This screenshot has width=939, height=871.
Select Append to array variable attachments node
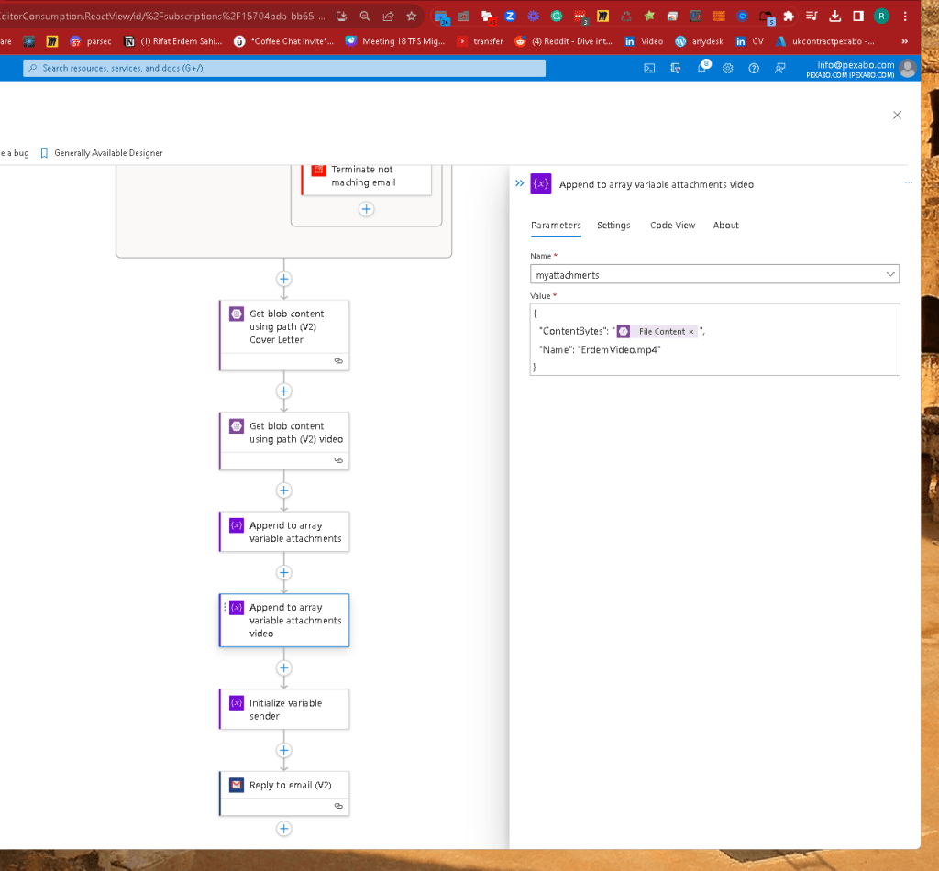tap(284, 532)
